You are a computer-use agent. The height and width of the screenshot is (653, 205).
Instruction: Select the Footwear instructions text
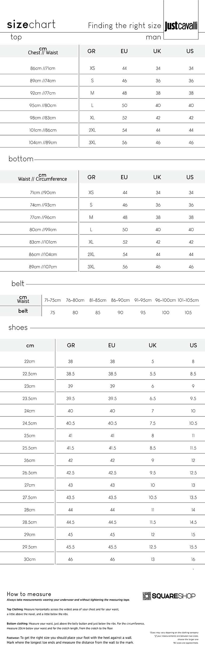[70, 640]
